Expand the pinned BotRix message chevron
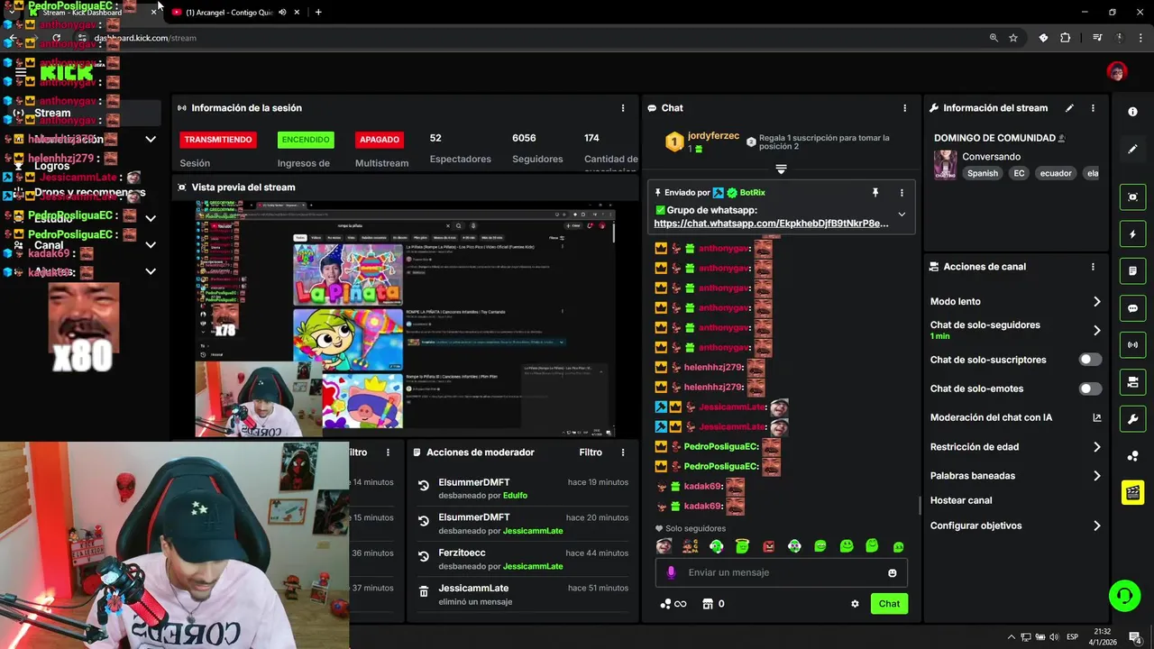The height and width of the screenshot is (649, 1154). coord(902,215)
